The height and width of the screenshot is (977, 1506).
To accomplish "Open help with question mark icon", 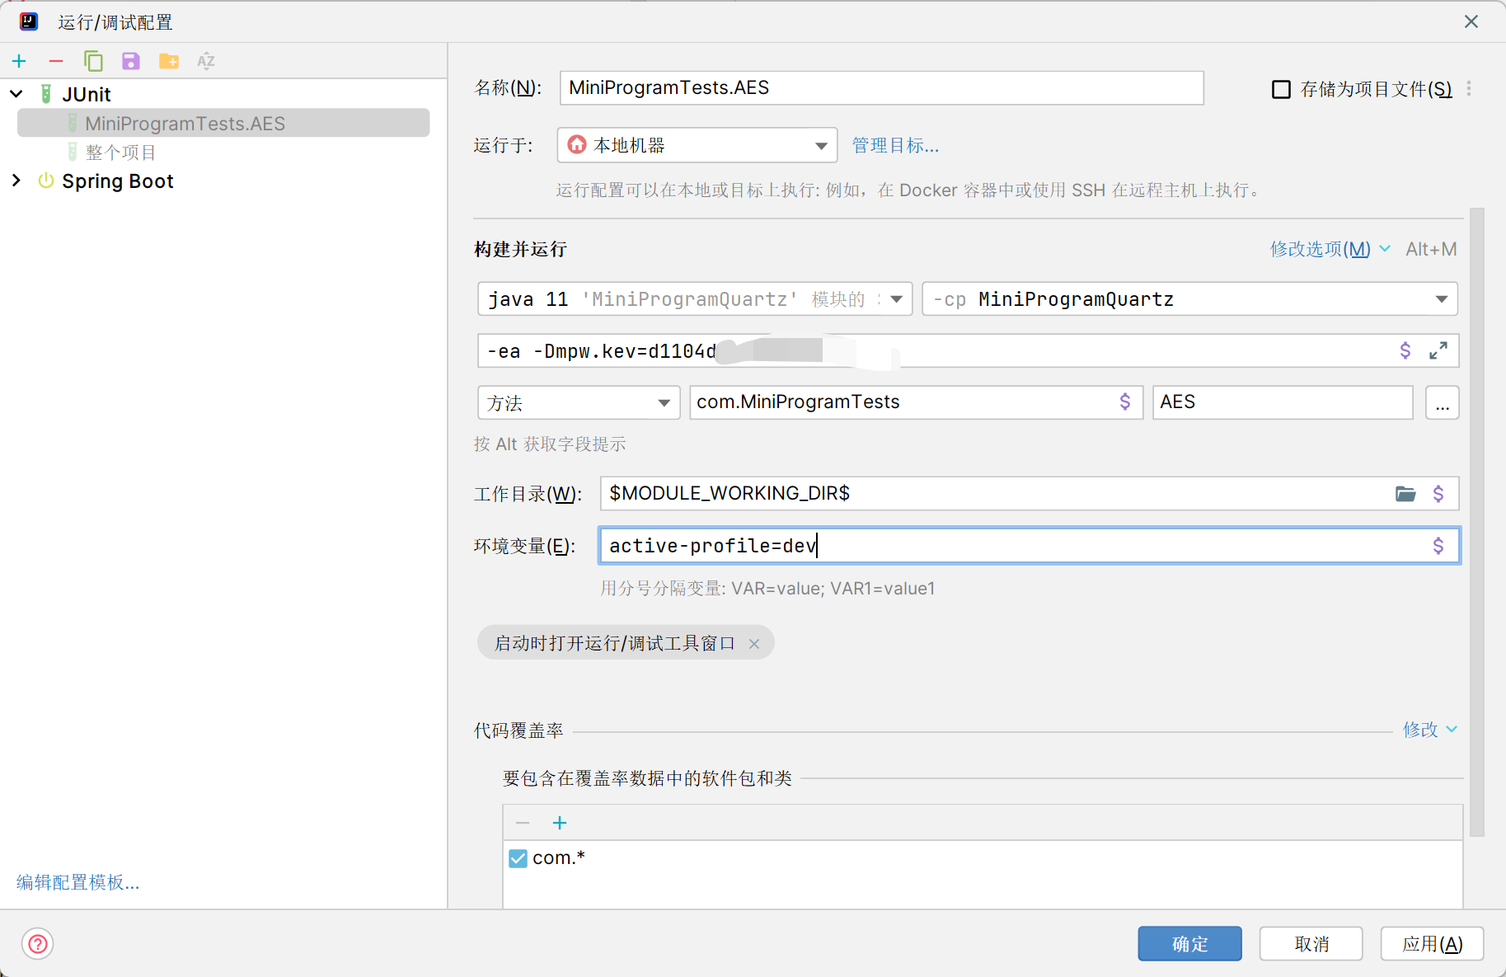I will pyautogui.click(x=38, y=943).
